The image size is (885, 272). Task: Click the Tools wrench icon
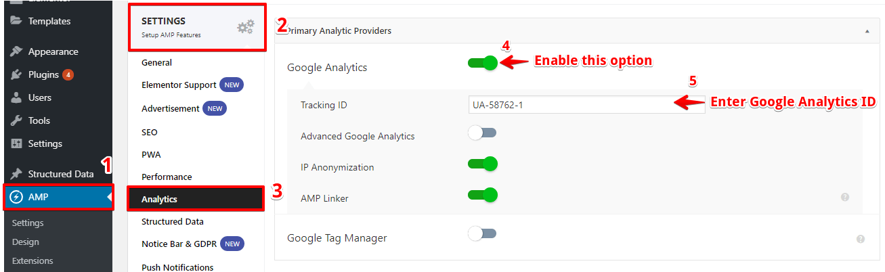[x=17, y=121]
